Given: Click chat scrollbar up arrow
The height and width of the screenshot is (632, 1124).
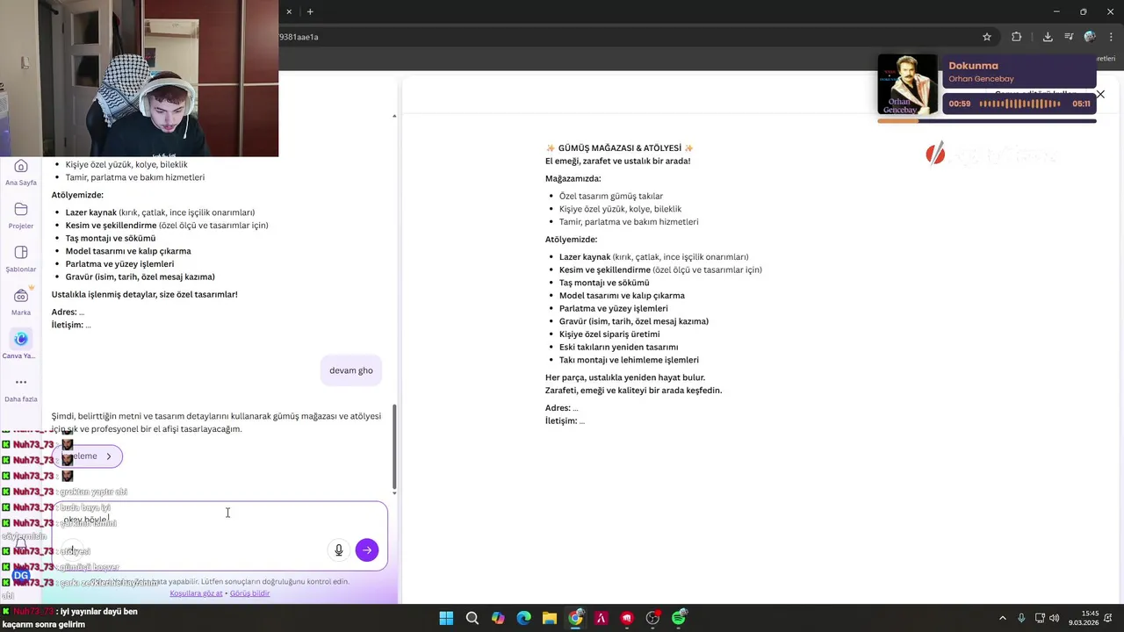Looking at the screenshot, I should (394, 116).
